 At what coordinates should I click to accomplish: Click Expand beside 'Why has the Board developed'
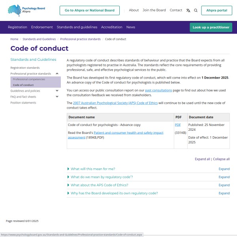224,193
